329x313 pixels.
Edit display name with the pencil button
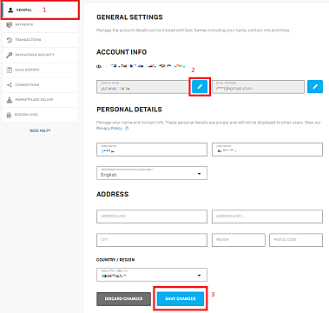pos(200,86)
